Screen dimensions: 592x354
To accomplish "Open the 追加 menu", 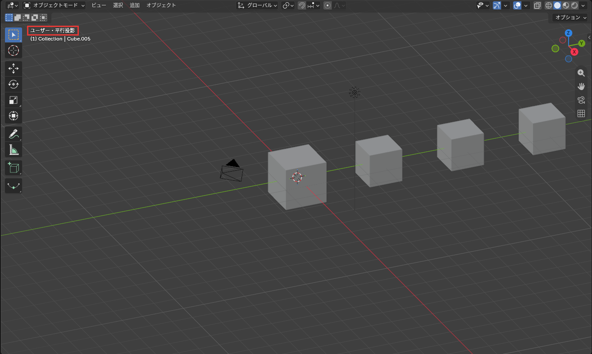I will (x=135, y=5).
